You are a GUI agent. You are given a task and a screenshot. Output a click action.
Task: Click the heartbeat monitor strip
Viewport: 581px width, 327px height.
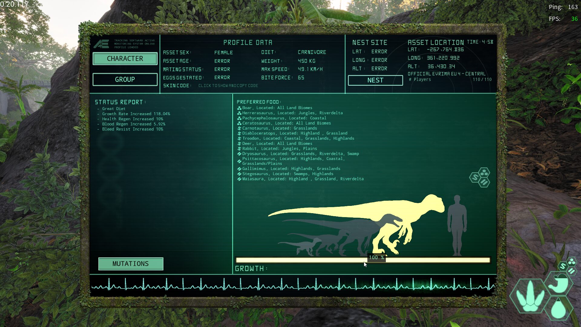(x=293, y=285)
